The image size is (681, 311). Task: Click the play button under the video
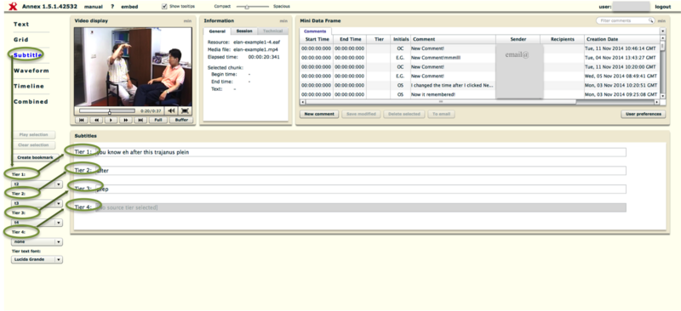(x=111, y=120)
